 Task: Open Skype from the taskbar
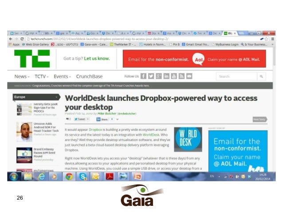(83, 176)
